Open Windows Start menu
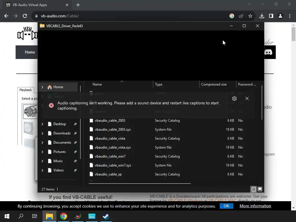 click(7, 216)
